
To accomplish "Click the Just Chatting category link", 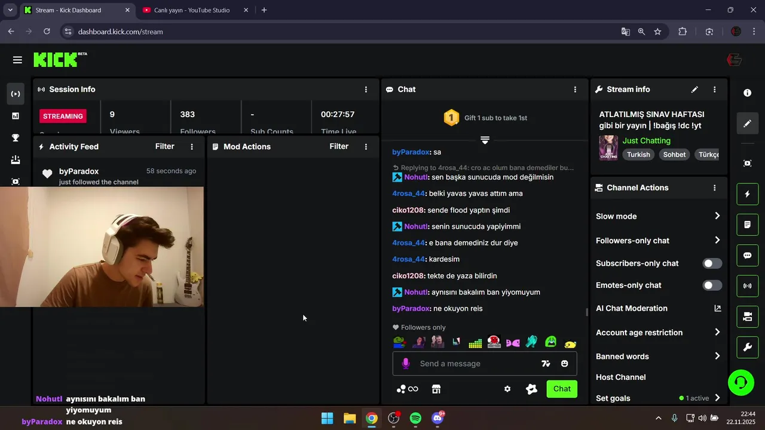I will (647, 140).
